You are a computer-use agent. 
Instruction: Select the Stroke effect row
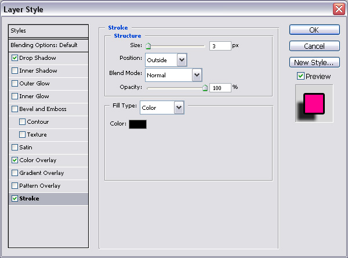(x=49, y=199)
